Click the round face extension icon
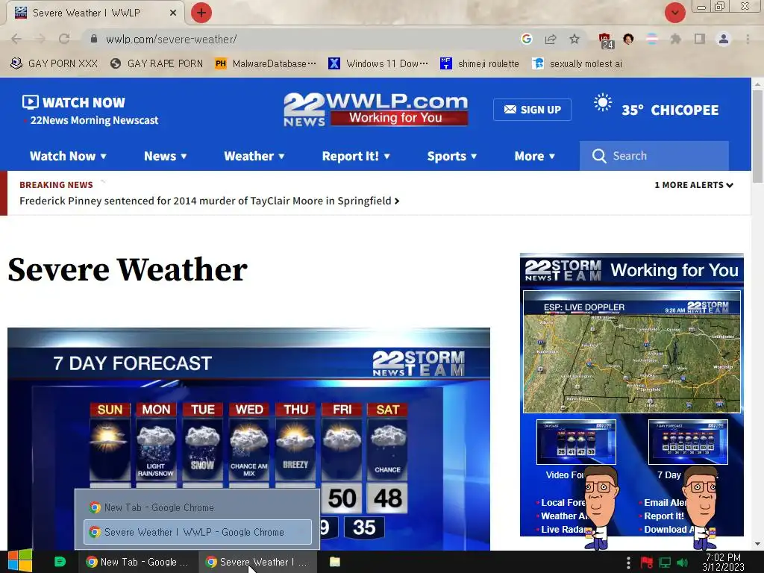764x573 pixels. click(628, 39)
